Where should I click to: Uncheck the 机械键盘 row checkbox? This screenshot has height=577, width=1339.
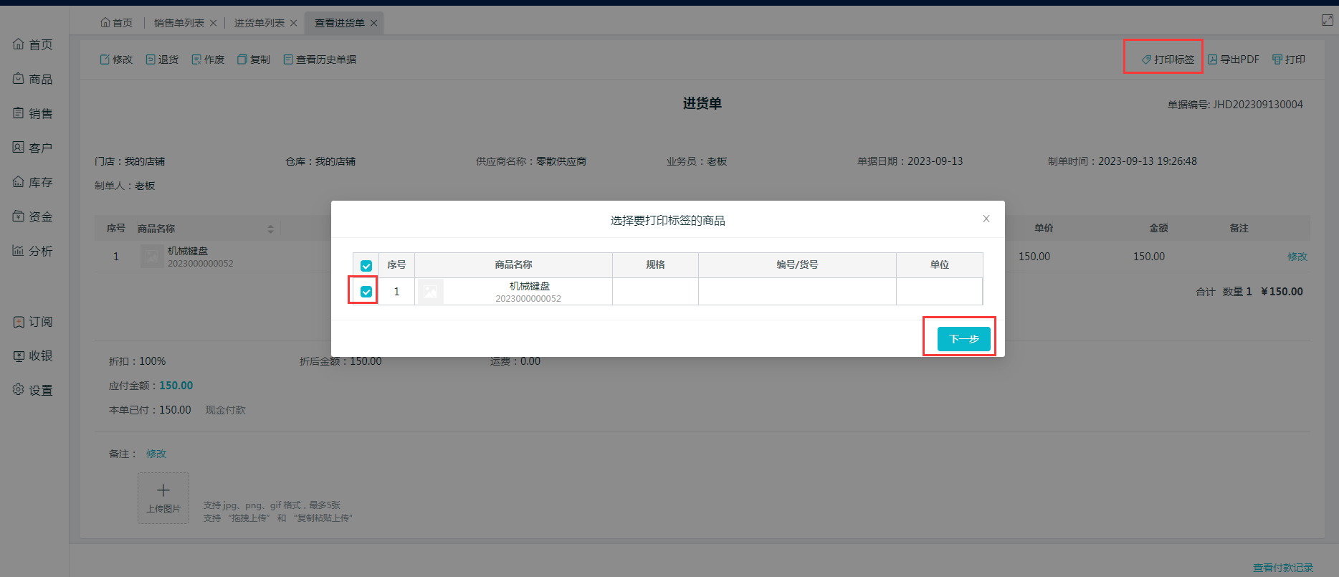366,292
